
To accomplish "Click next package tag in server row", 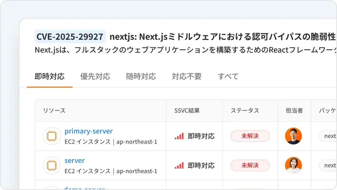I will click(328, 166).
